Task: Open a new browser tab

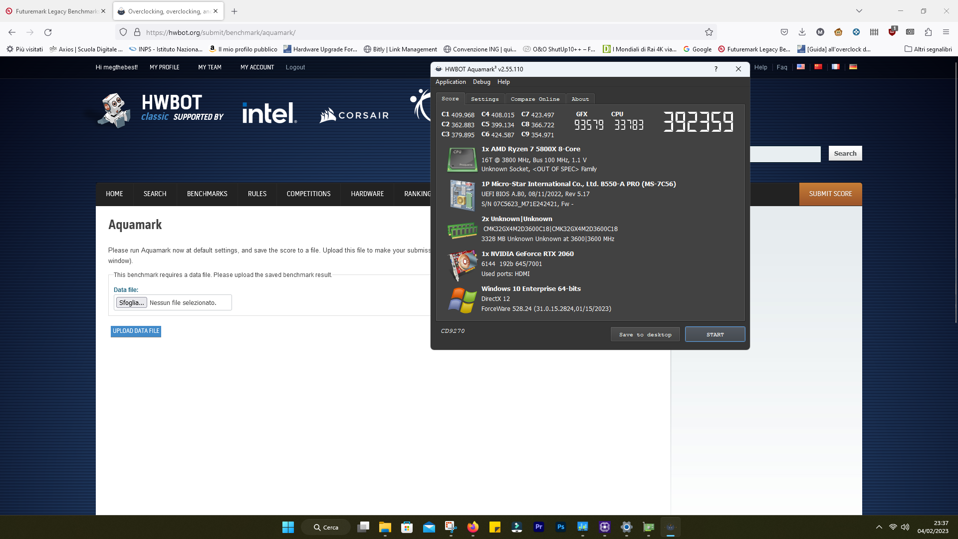Action: pos(235,11)
